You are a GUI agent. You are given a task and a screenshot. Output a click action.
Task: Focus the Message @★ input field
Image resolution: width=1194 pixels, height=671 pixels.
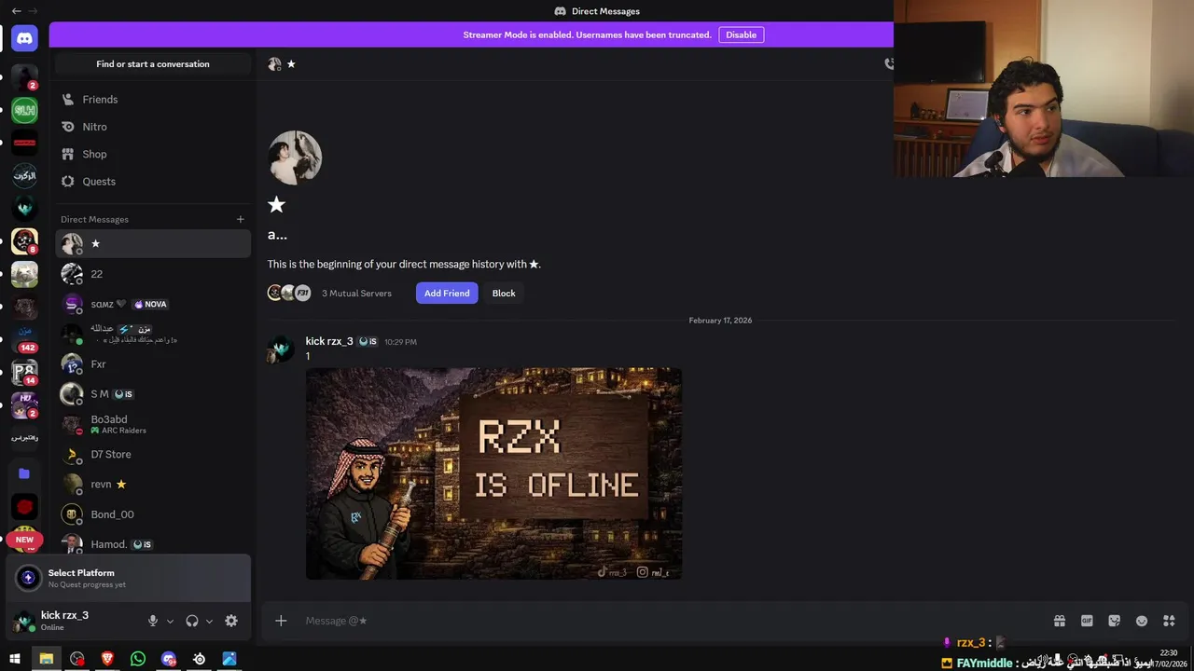[x=670, y=621]
